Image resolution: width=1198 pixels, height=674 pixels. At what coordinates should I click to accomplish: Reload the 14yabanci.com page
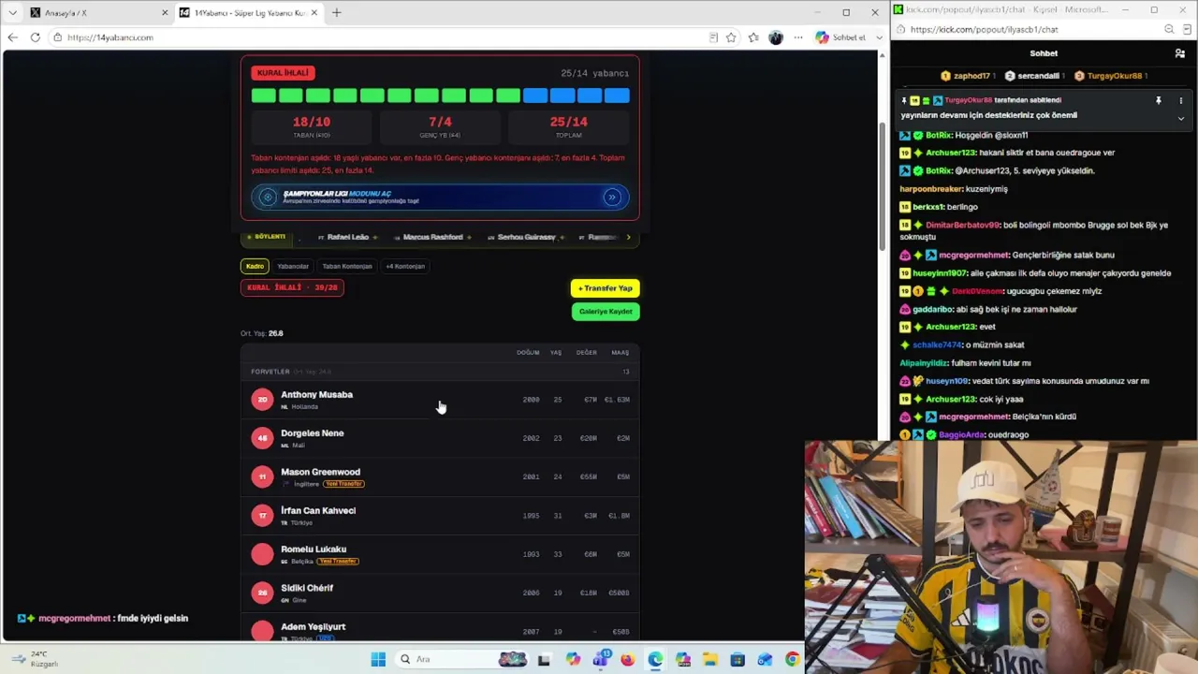[35, 37]
